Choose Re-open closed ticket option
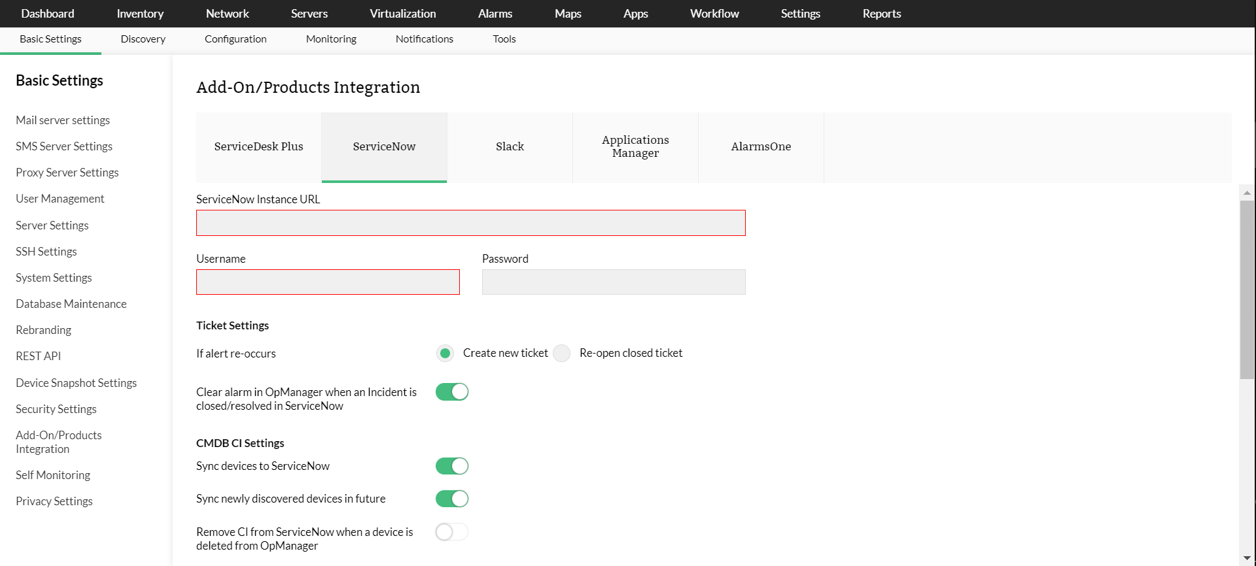This screenshot has height=566, width=1256. point(562,354)
